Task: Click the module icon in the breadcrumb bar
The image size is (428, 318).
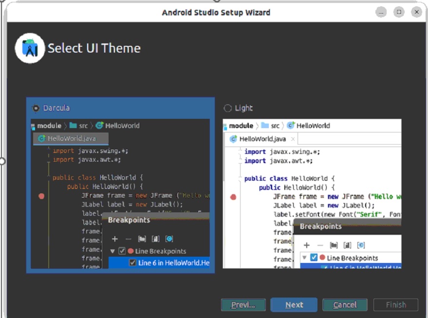Action: (x=33, y=126)
